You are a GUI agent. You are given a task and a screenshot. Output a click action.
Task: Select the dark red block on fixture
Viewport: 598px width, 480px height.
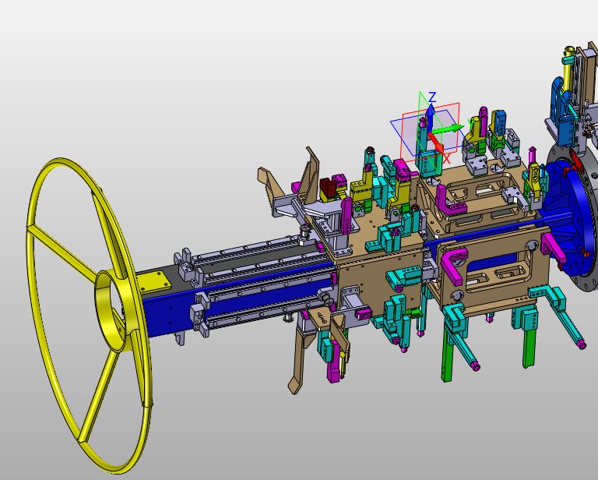tap(328, 186)
